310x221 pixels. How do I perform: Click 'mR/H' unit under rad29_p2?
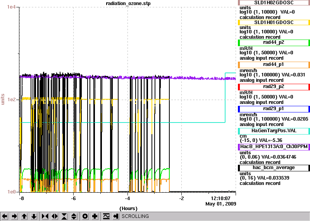click(x=246, y=93)
